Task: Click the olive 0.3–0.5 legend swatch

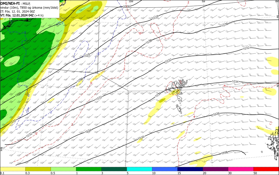Action: (38, 169)
